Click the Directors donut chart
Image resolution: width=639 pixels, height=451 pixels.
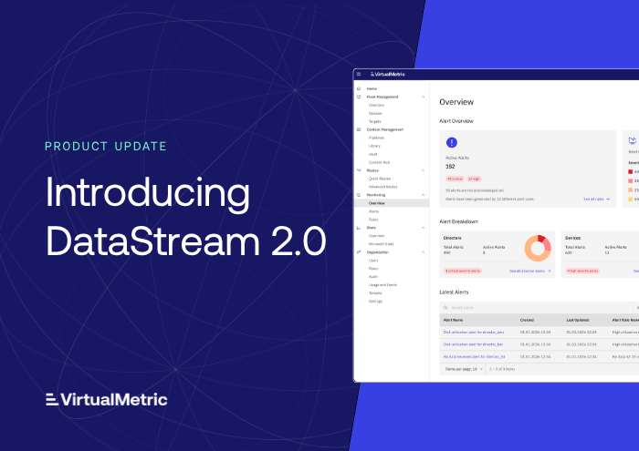click(x=538, y=248)
